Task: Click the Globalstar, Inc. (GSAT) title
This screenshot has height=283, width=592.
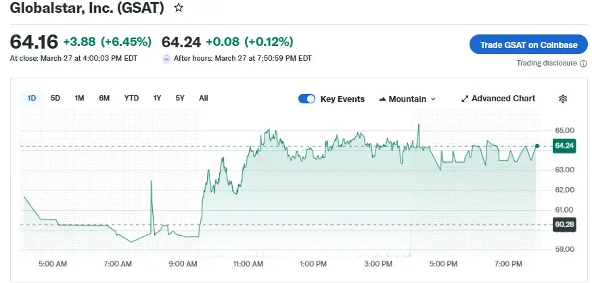Action: coord(87,8)
